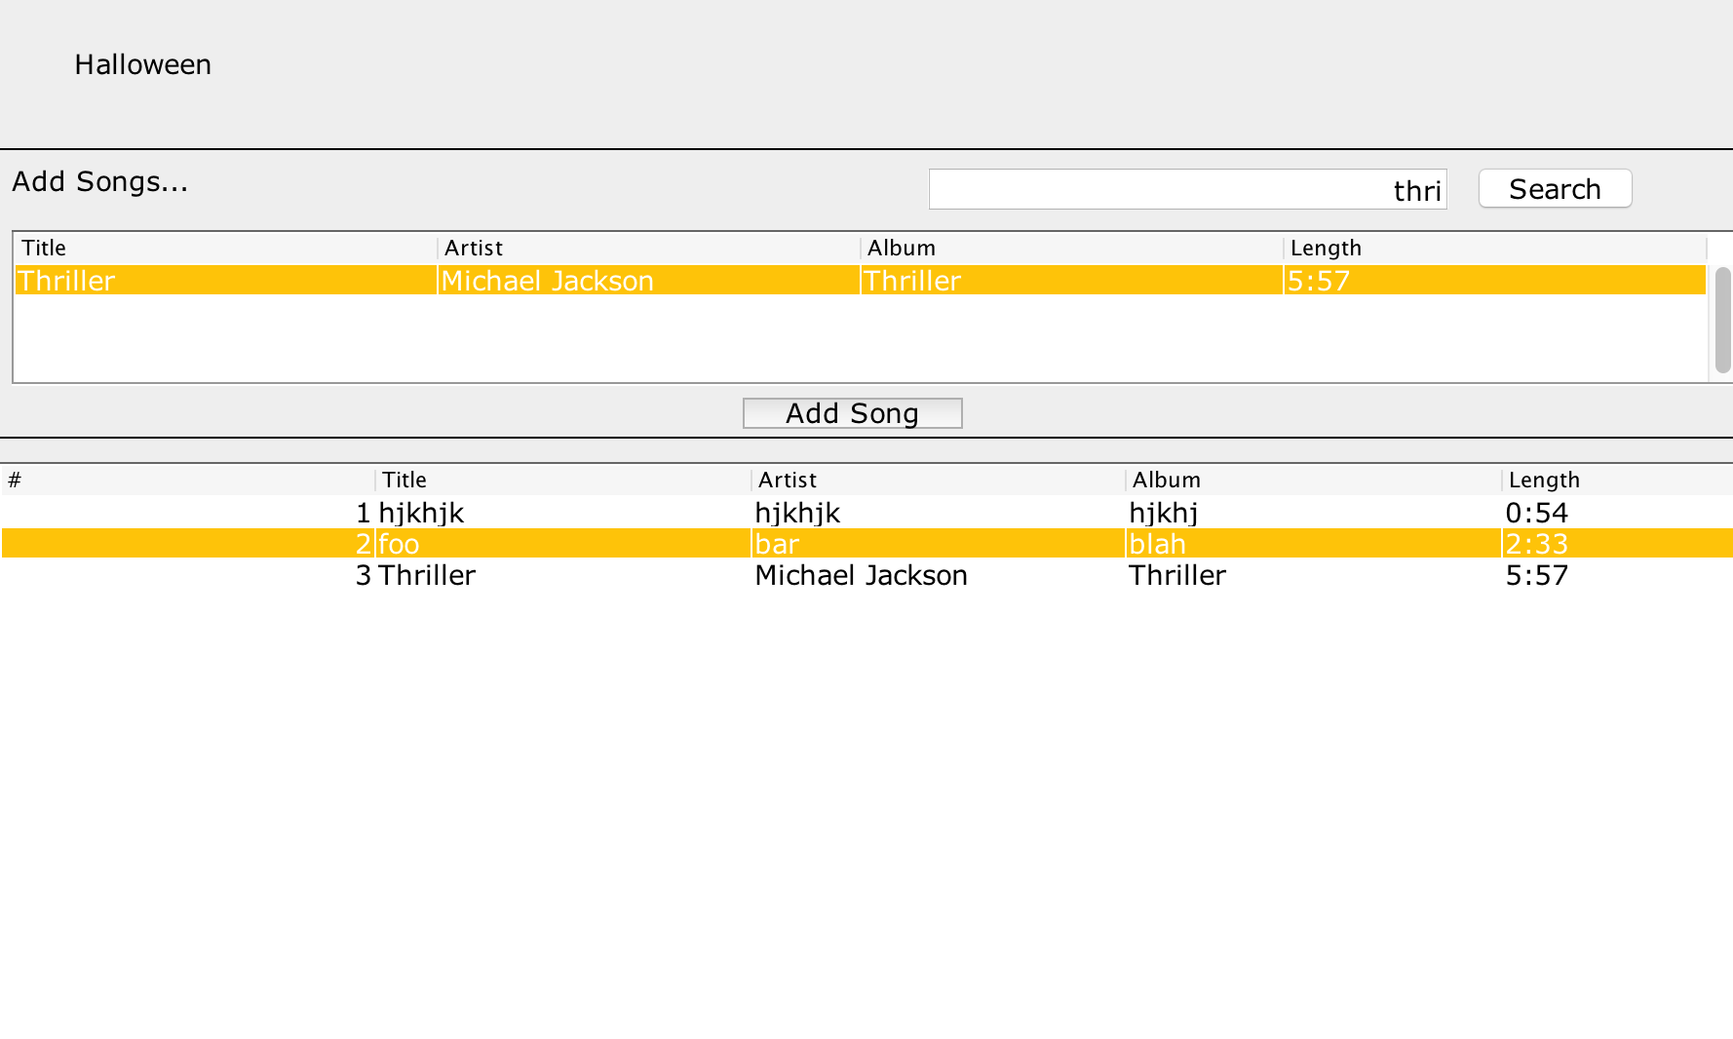Click playlist Artist column header
The image size is (1733, 1039).
point(939,480)
